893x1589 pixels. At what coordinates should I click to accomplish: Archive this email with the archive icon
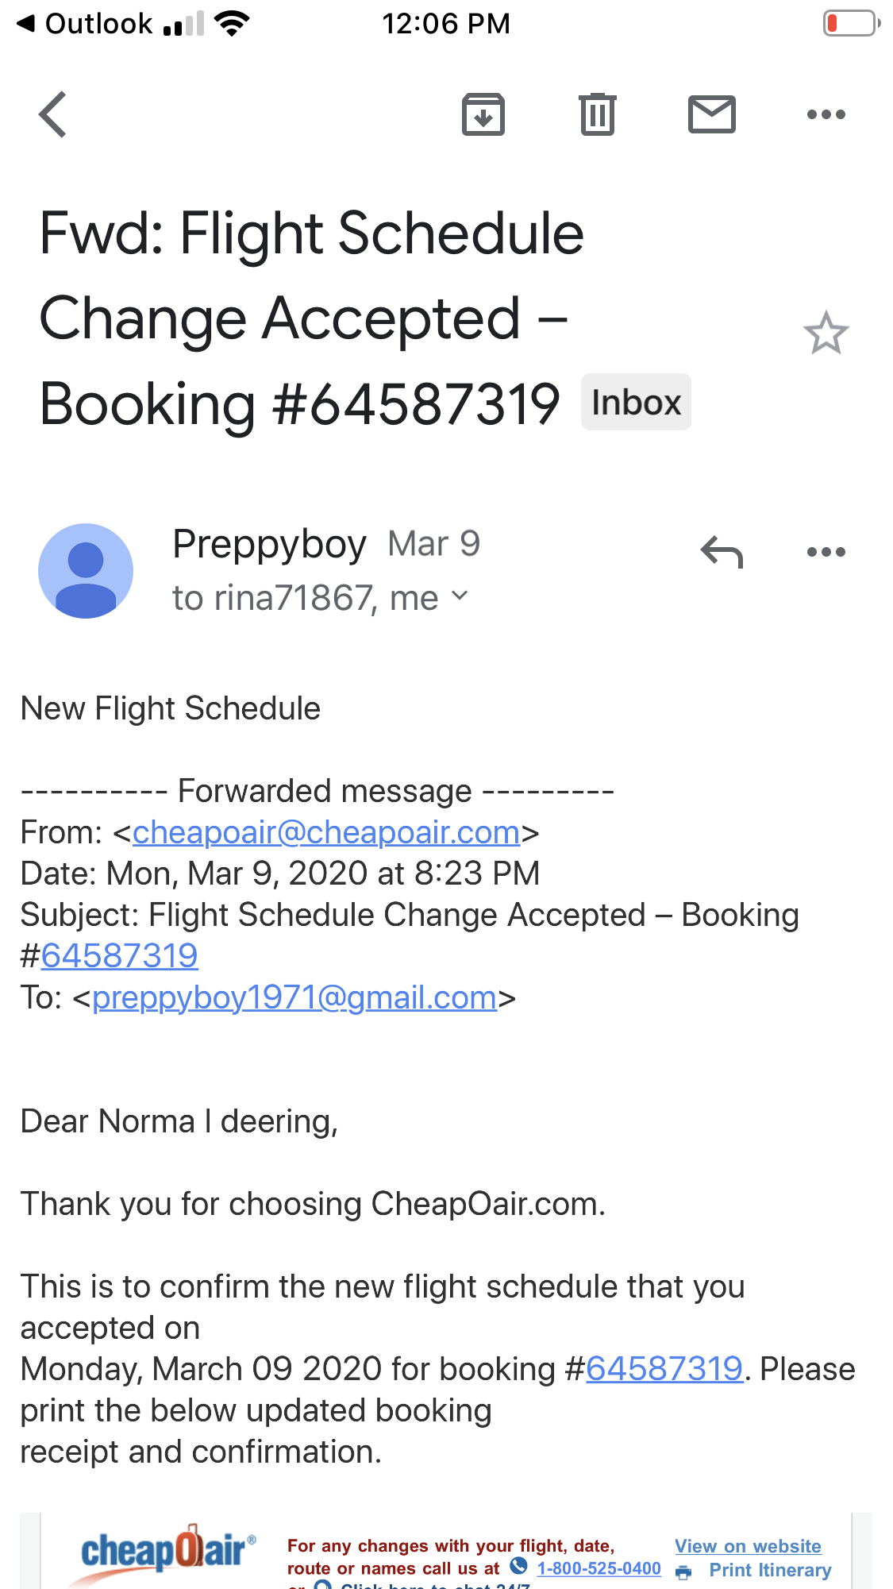pos(483,114)
